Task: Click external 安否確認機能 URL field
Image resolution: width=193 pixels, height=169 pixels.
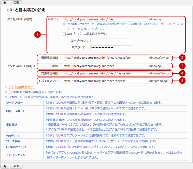Action: (105, 74)
